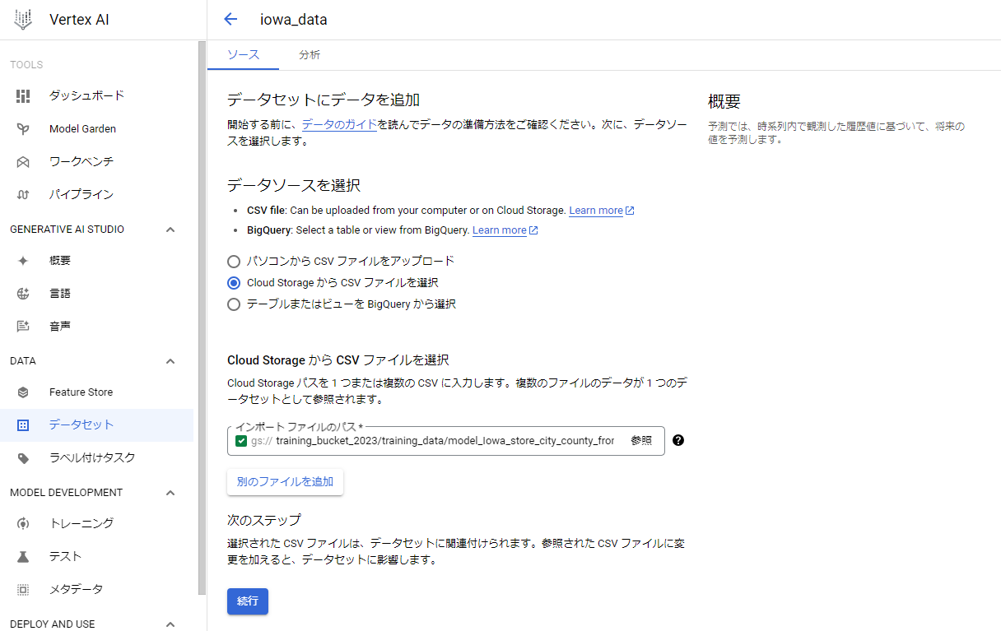Viewport: 1001px width, 631px height.
Task: Select テーブルまたはビューを BigQuery から選択 radio
Action: pyautogui.click(x=234, y=304)
